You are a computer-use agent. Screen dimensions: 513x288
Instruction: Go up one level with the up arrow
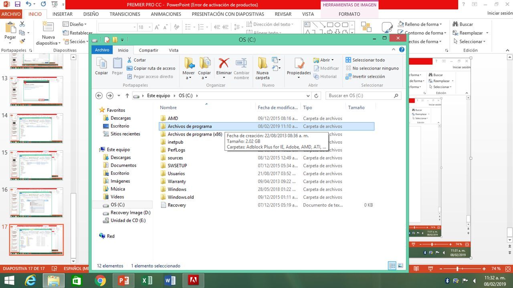click(x=127, y=96)
